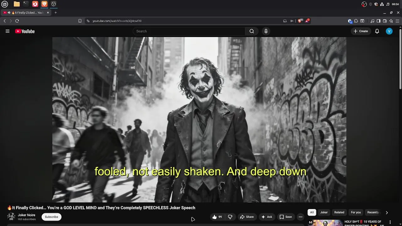The width and height of the screenshot is (402, 226).
Task: Close the YouTube tab
Action: pos(48,13)
